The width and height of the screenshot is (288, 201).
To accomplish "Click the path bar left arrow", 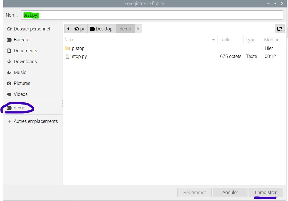I will tap(68, 29).
